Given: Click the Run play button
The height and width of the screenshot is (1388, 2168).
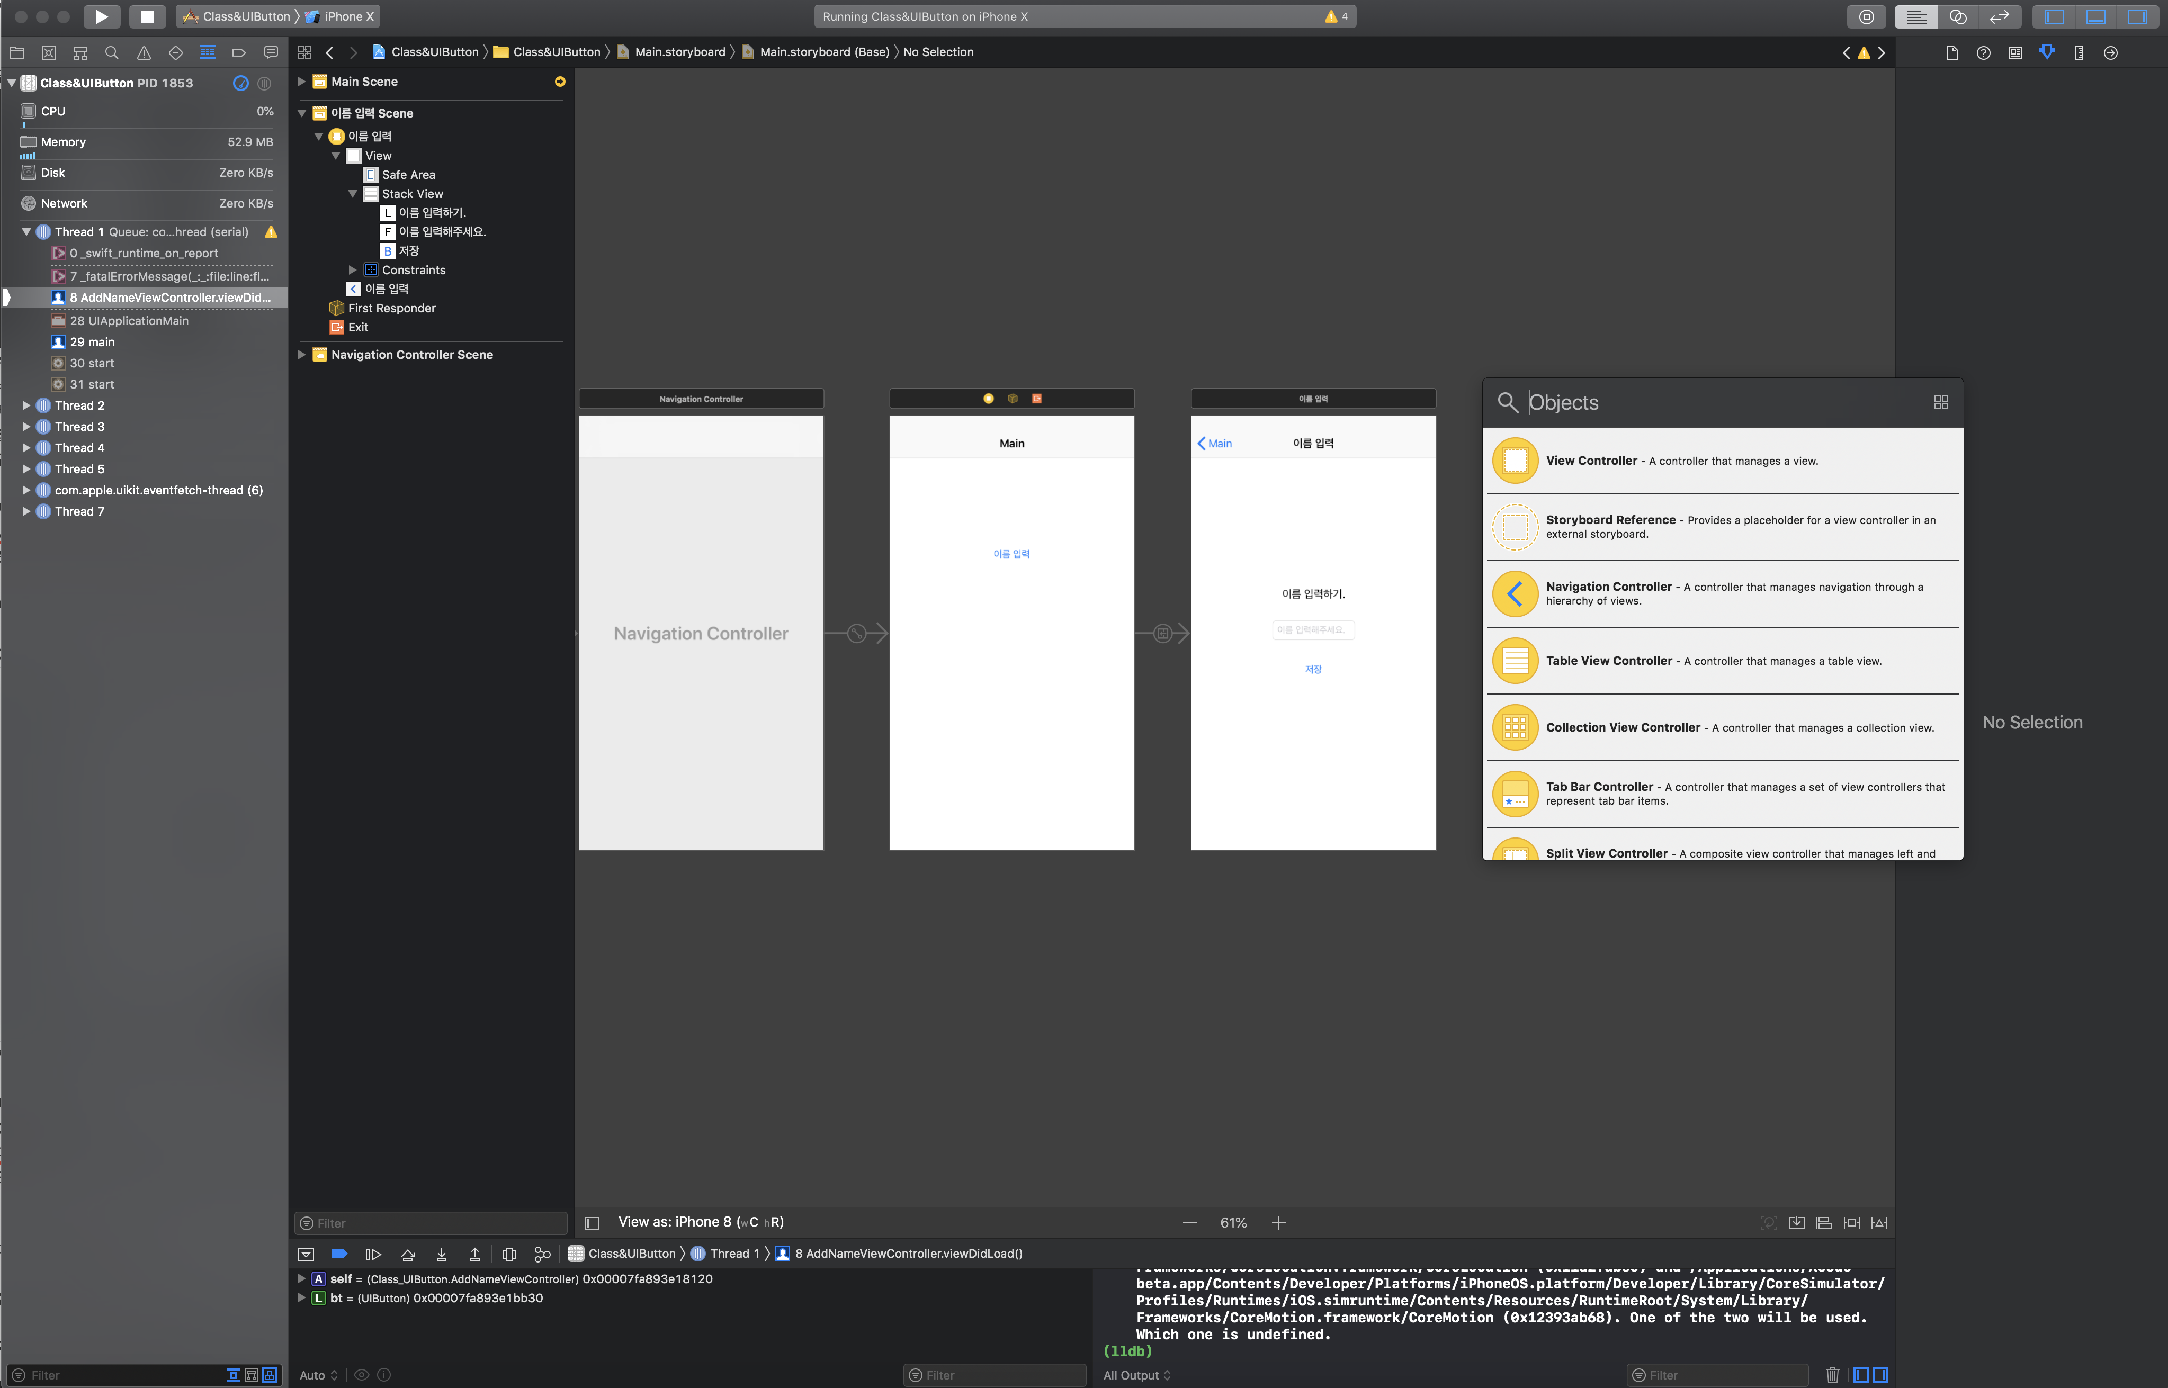Looking at the screenshot, I should point(101,16).
